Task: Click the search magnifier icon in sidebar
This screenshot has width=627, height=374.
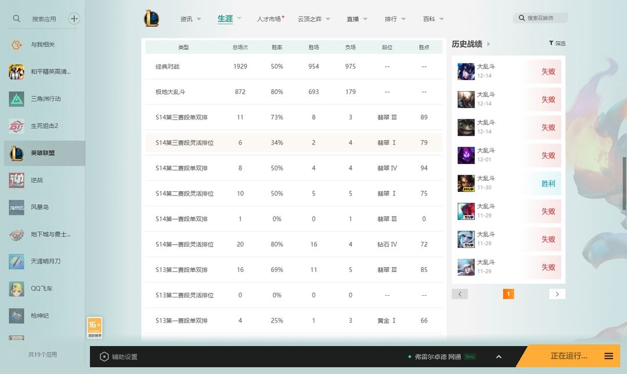Action: pyautogui.click(x=17, y=19)
